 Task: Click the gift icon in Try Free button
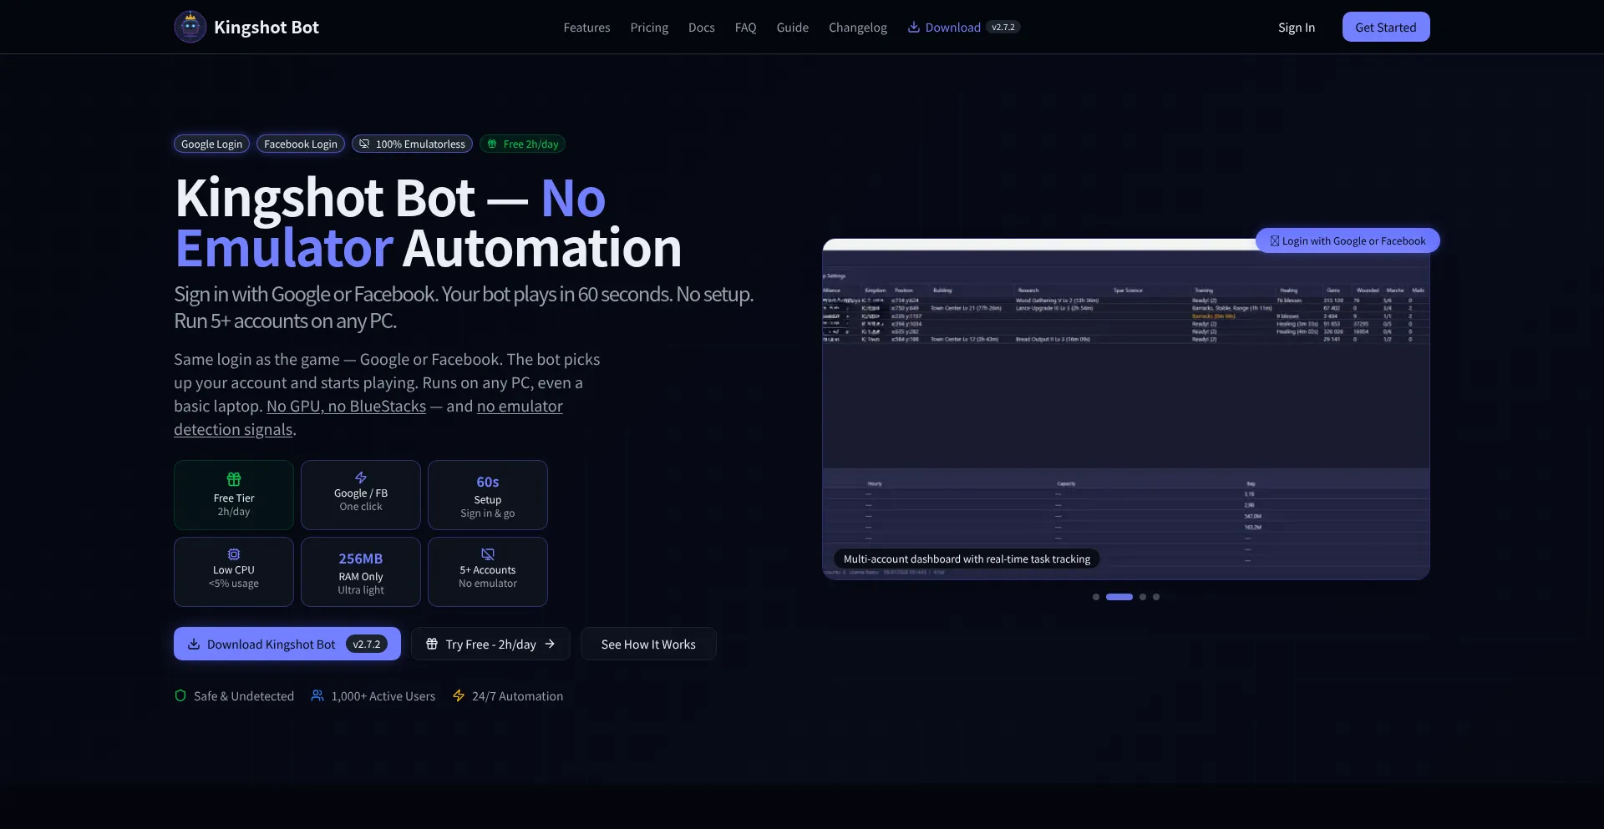click(432, 644)
